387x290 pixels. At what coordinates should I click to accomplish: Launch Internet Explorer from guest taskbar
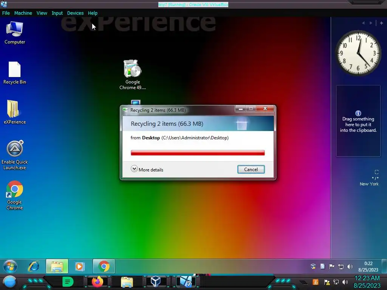point(34,266)
